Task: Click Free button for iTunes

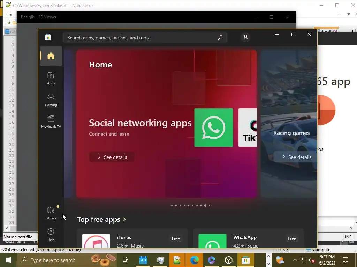Action: click(x=176, y=238)
